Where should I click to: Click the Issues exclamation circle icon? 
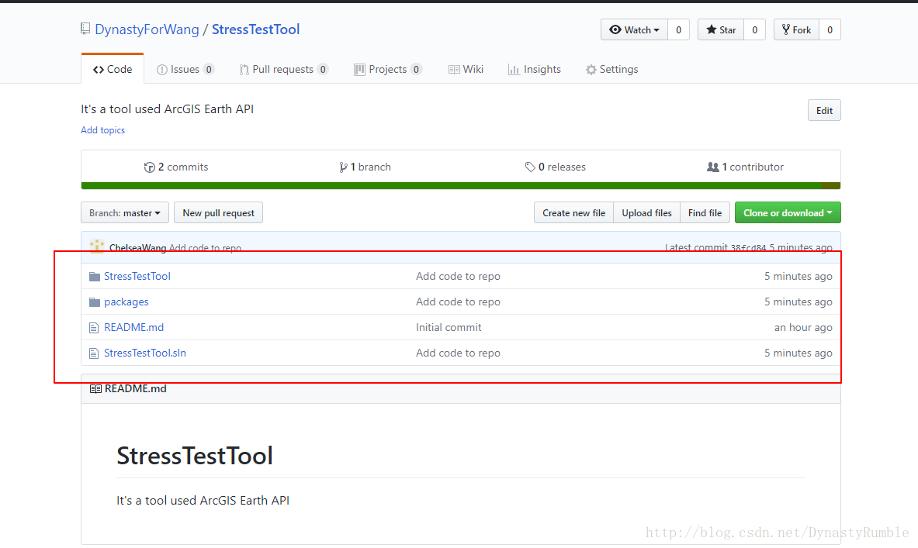pos(162,70)
